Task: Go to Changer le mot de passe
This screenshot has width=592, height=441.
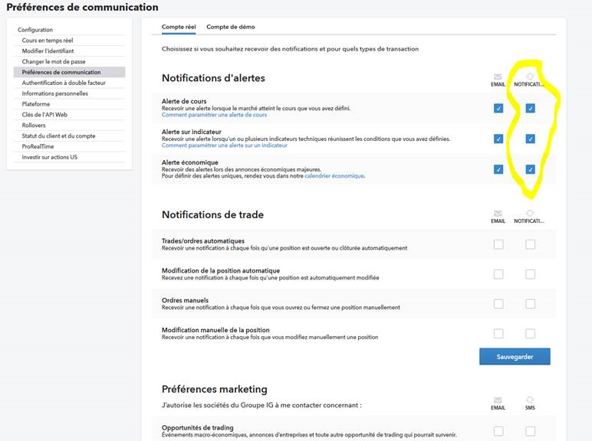Action: pyautogui.click(x=54, y=61)
